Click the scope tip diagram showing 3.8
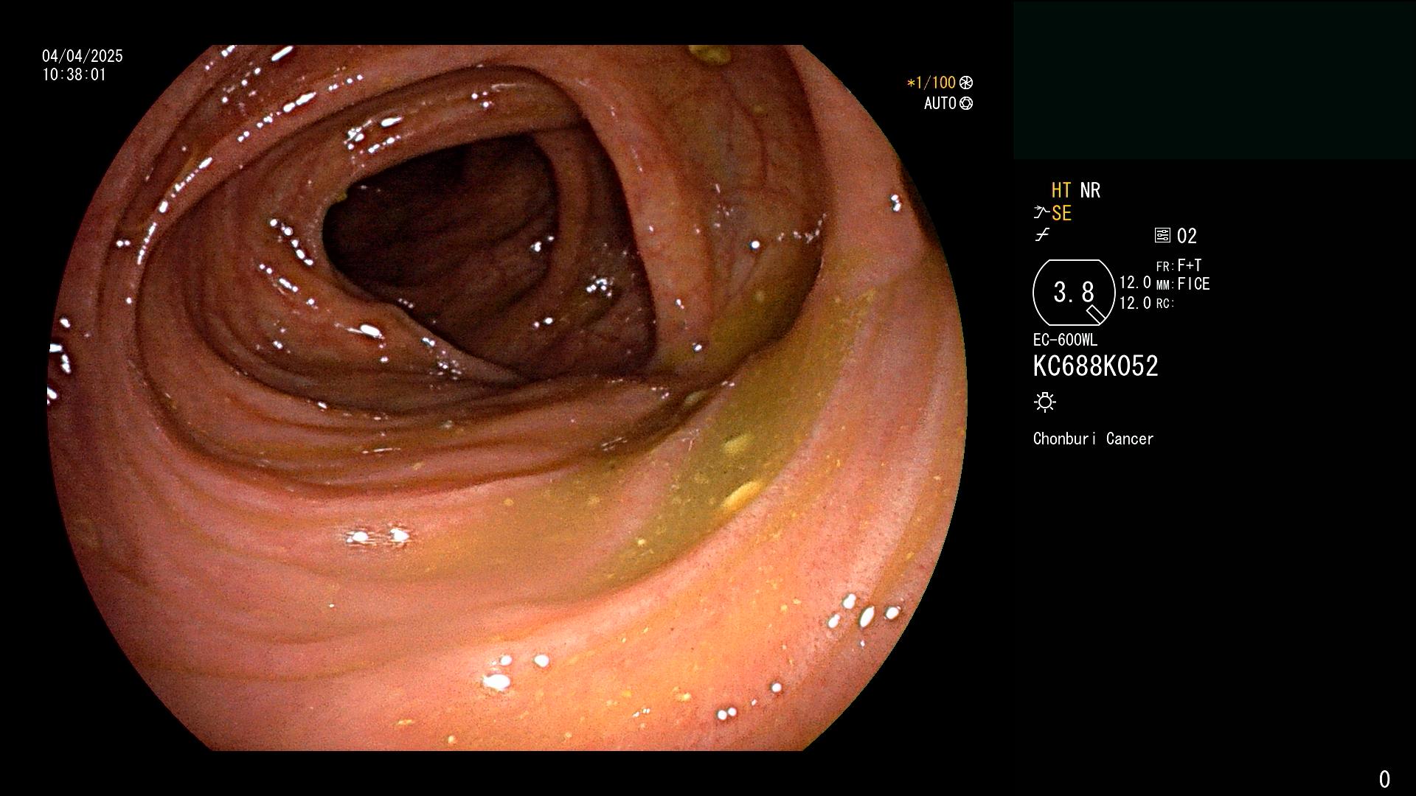The image size is (1416, 796). point(1074,293)
